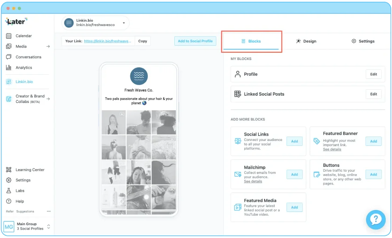
Task: Select Analytics in the sidebar
Action: tap(24, 67)
